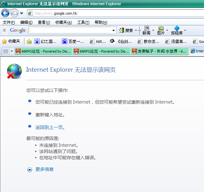Click the Forward navigation arrow
204x192 pixels.
click(14, 13)
